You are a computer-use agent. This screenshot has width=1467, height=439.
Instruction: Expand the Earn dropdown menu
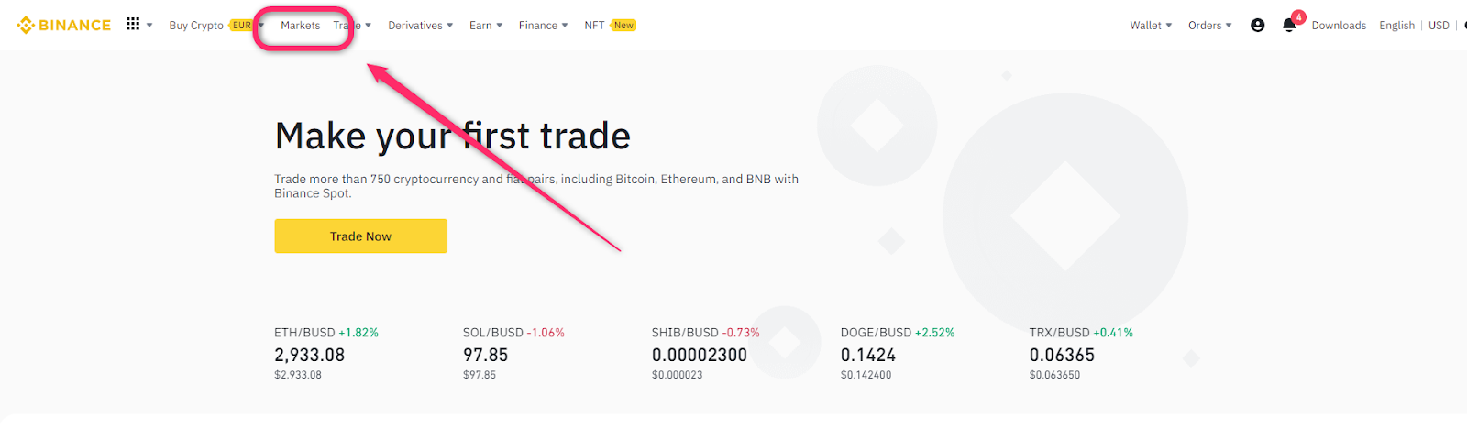coord(485,26)
